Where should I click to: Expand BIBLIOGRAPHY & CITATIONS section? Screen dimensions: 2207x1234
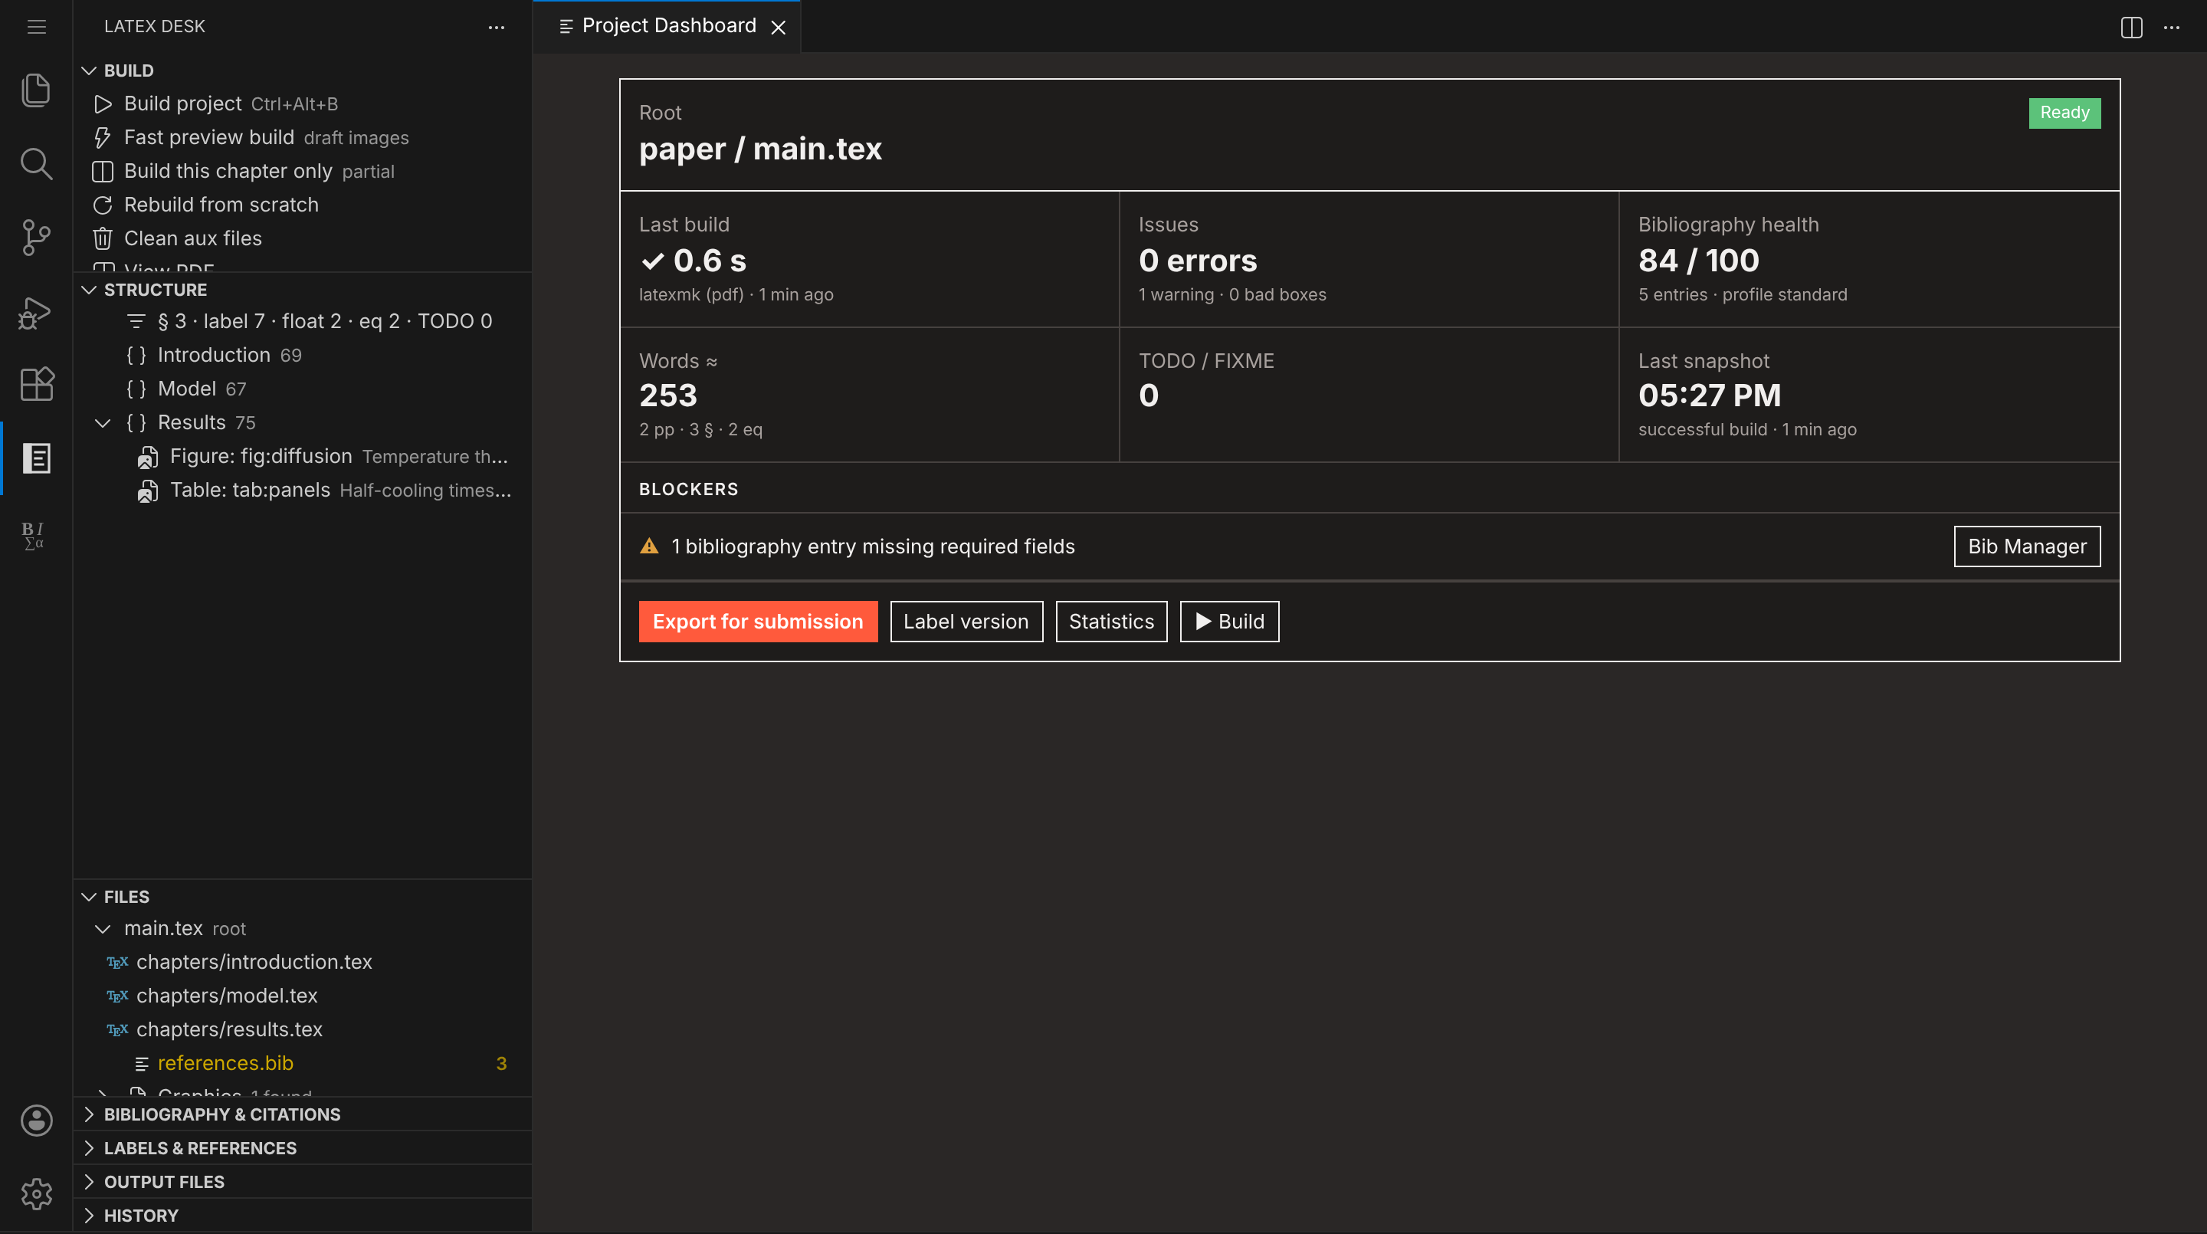(303, 1114)
